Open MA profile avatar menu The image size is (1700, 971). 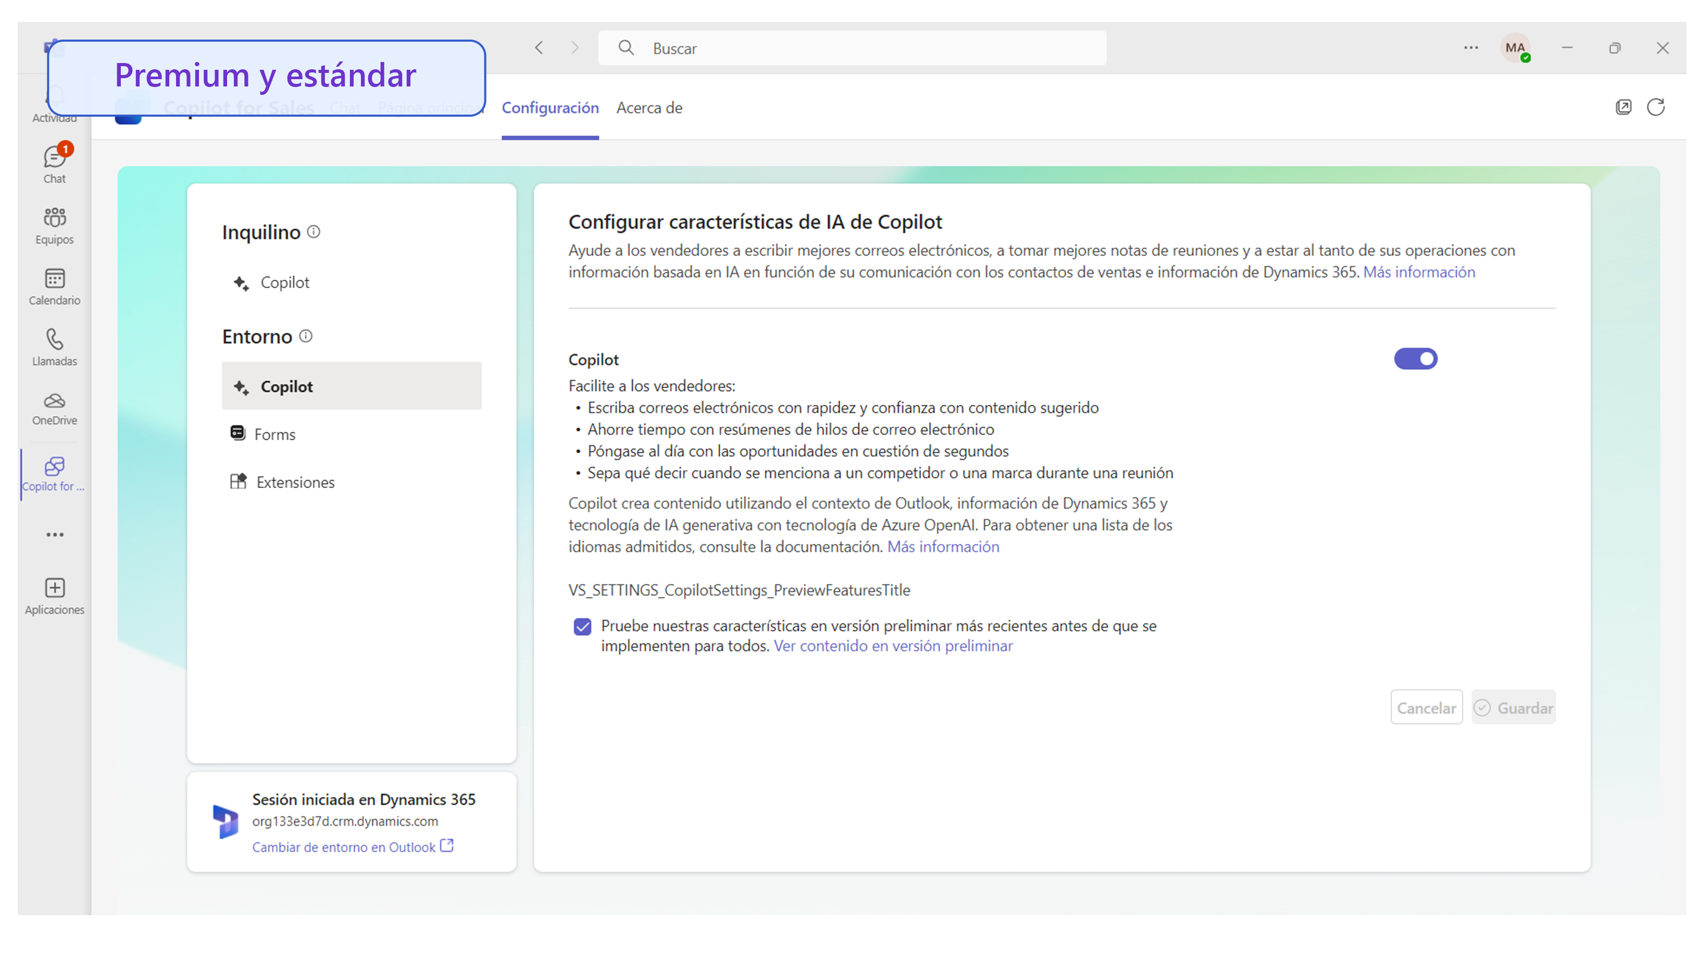1514,48
